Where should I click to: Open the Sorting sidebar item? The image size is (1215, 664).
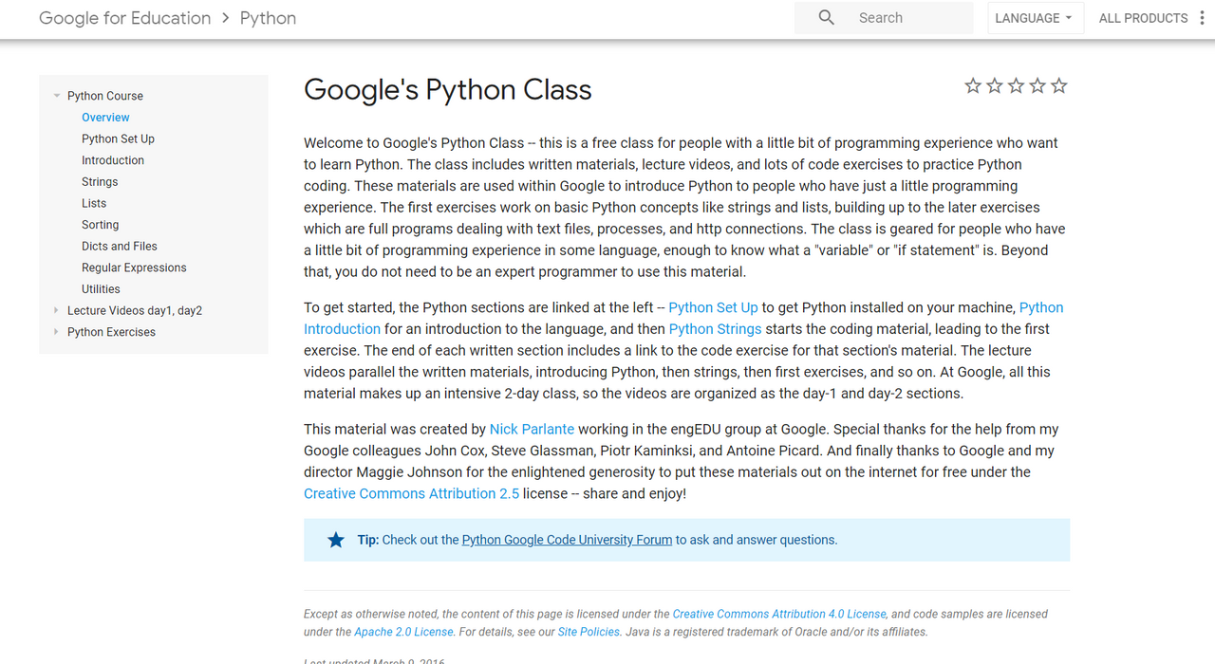[100, 225]
